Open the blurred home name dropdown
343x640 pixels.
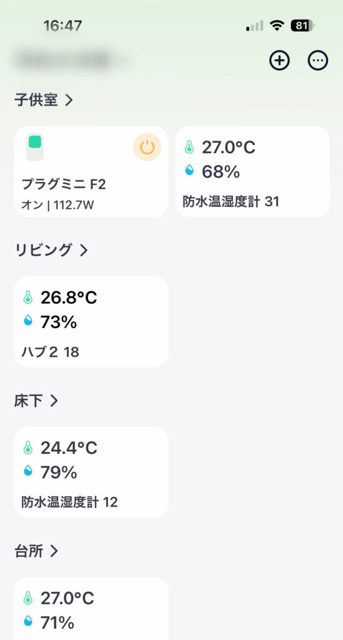click(x=71, y=61)
